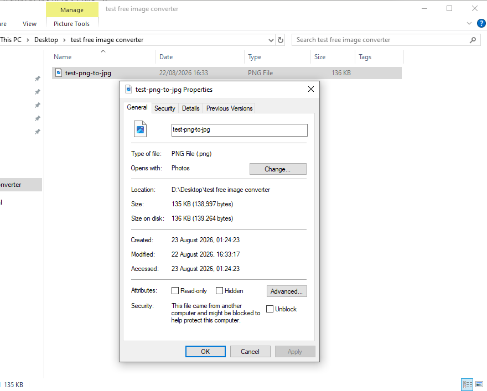Click the Properties dialog title bar file icon
The width and height of the screenshot is (487, 391).
point(128,89)
